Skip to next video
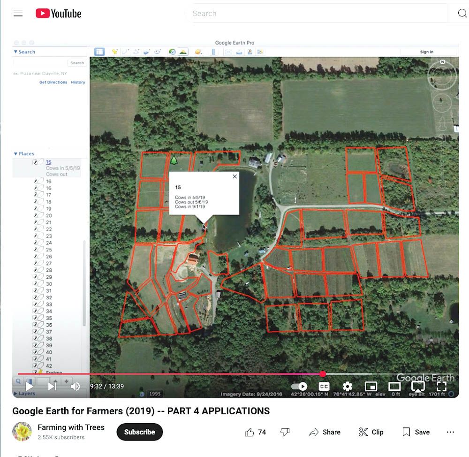Screen dimensions: 469x457 pyautogui.click(x=52, y=386)
